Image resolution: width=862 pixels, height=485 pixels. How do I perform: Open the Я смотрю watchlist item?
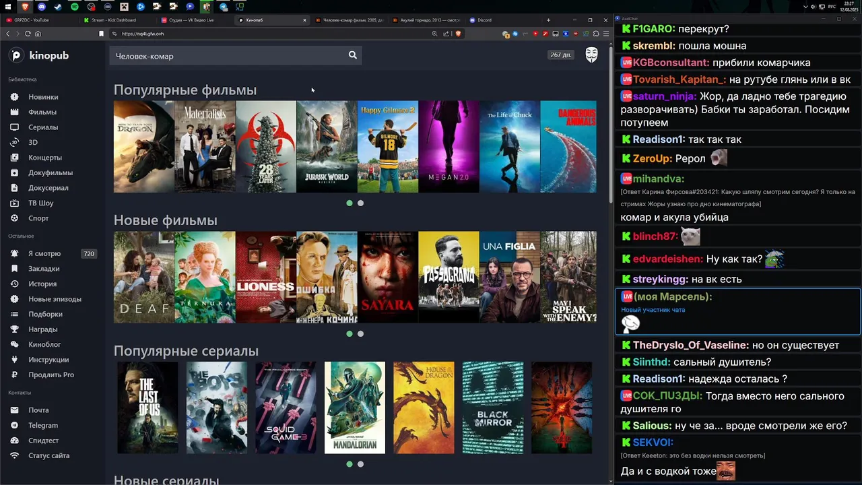tap(44, 253)
